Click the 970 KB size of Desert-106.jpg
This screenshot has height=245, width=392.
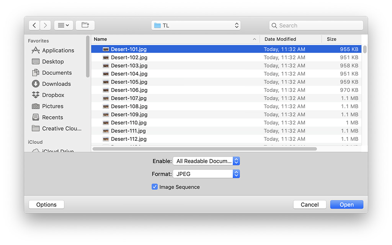(x=349, y=90)
